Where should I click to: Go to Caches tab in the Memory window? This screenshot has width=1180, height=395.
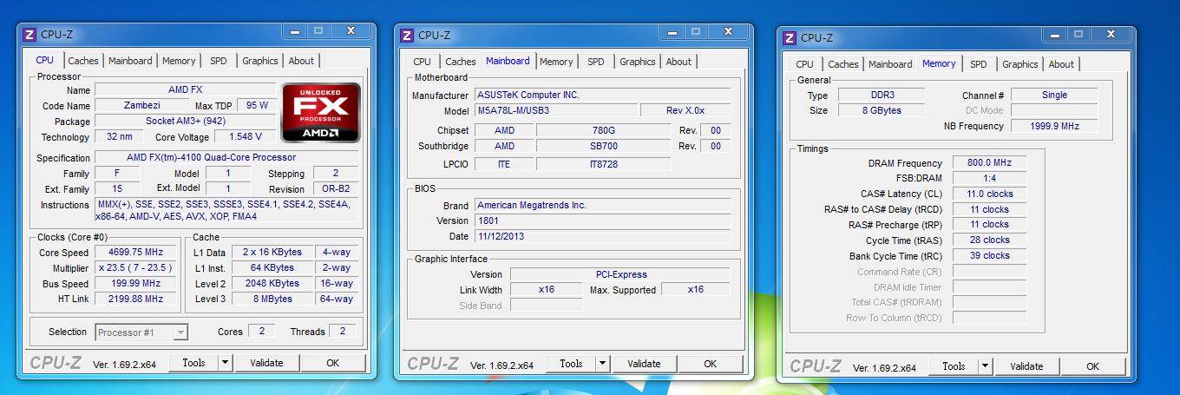click(x=843, y=64)
